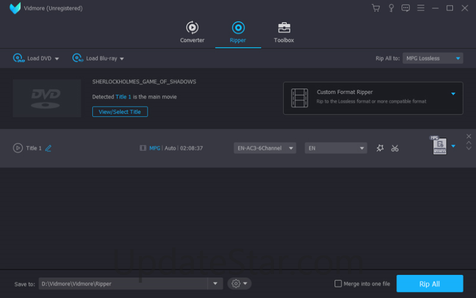Open the edit effects star wand icon
The height and width of the screenshot is (298, 476).
pyautogui.click(x=380, y=148)
